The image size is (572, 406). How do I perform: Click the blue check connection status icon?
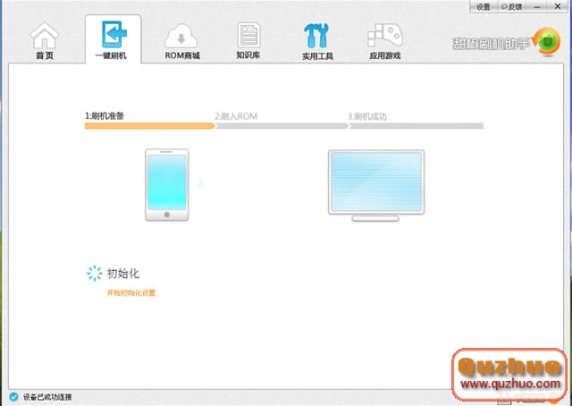pyautogui.click(x=13, y=396)
